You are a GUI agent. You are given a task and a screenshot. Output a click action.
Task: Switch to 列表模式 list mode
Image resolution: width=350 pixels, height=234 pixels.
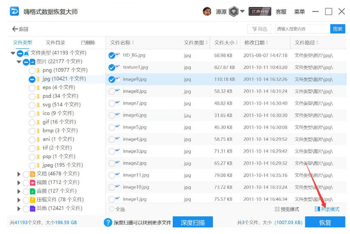pos(327,209)
